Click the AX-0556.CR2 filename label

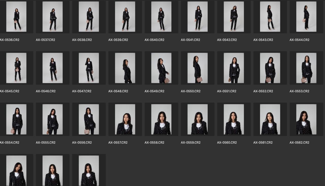(82, 142)
